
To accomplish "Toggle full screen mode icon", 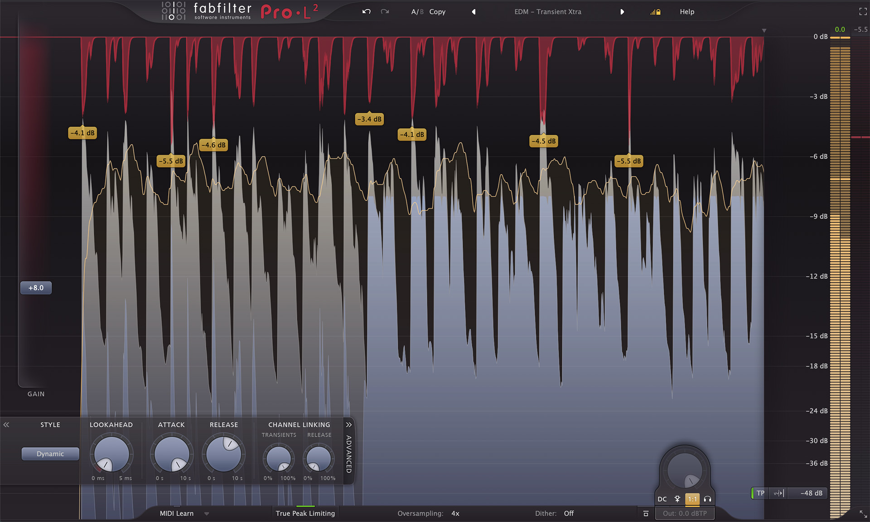I will [863, 12].
